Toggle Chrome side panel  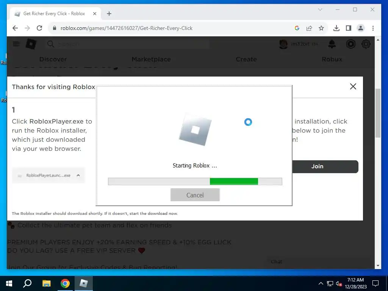point(349,28)
